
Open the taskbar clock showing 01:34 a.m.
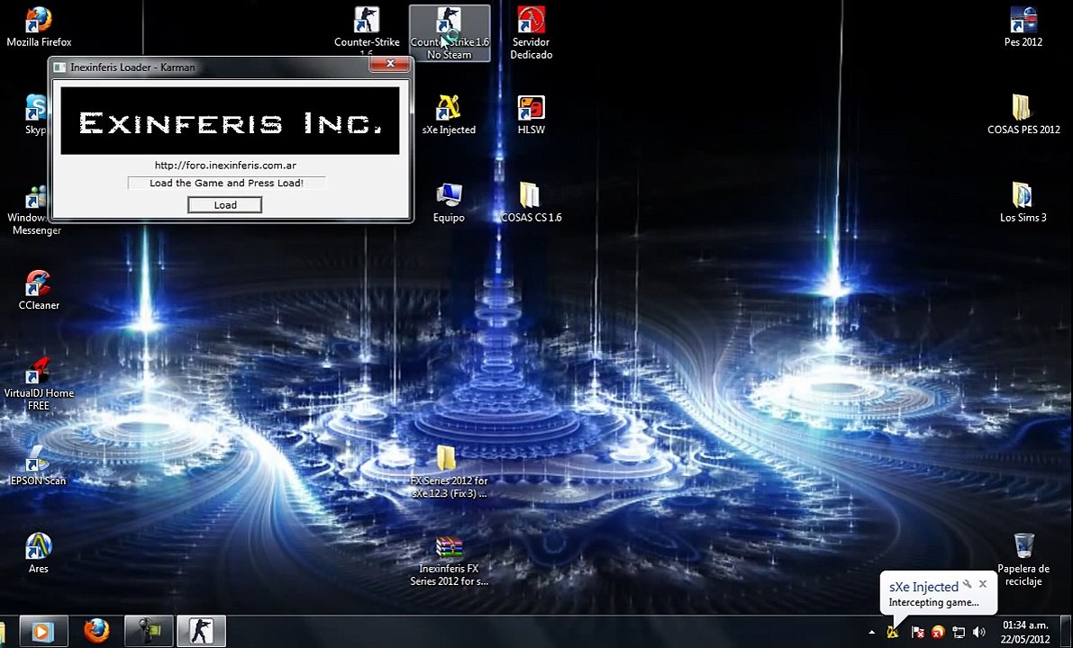click(x=1025, y=632)
